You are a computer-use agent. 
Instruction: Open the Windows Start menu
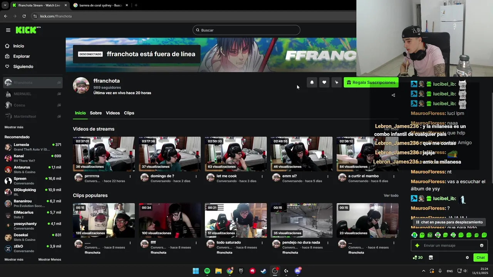point(196,271)
